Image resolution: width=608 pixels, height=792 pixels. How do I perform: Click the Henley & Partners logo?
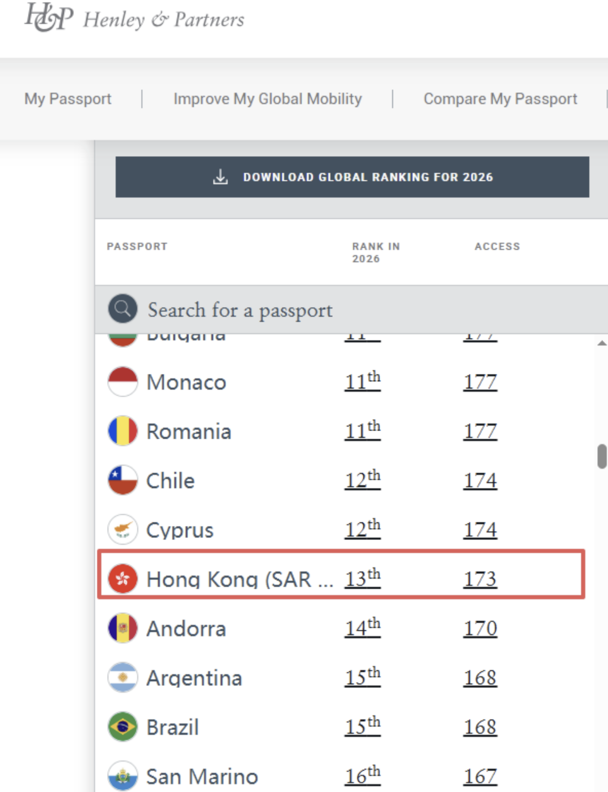click(x=134, y=18)
